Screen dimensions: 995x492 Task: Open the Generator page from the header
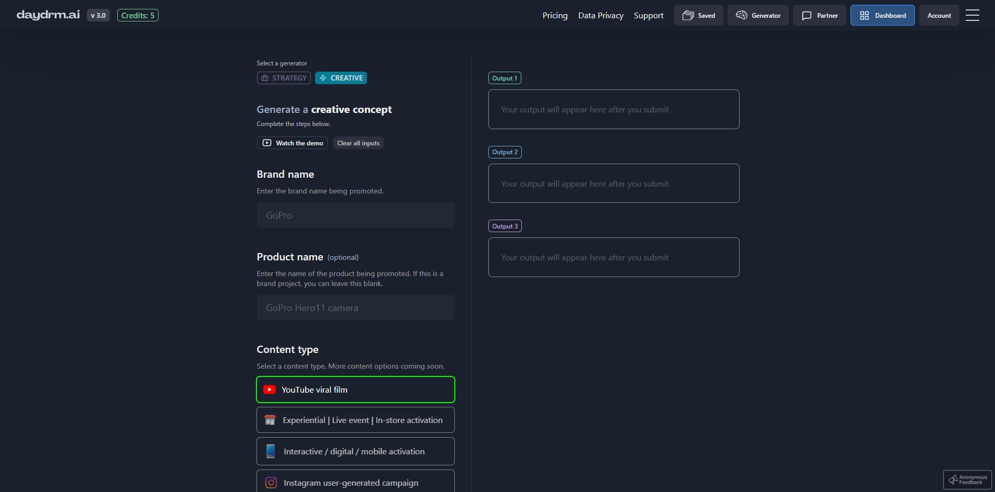(x=758, y=15)
